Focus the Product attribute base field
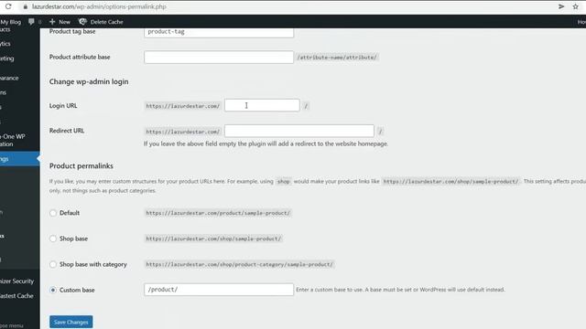This screenshot has height=329, width=586. (x=219, y=57)
